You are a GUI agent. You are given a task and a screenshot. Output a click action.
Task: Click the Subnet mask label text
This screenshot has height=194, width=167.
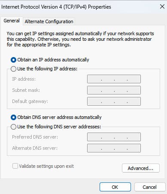click(x=26, y=90)
